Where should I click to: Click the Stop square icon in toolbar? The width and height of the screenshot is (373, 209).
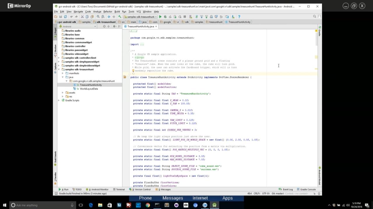coord(184,17)
